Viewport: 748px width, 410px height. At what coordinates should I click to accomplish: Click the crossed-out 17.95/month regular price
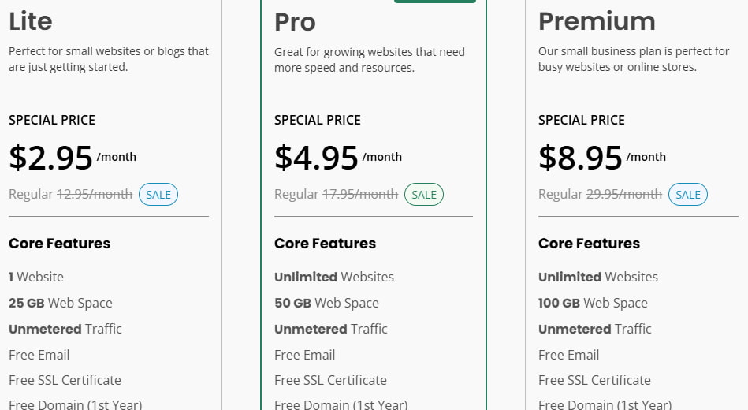click(x=360, y=194)
